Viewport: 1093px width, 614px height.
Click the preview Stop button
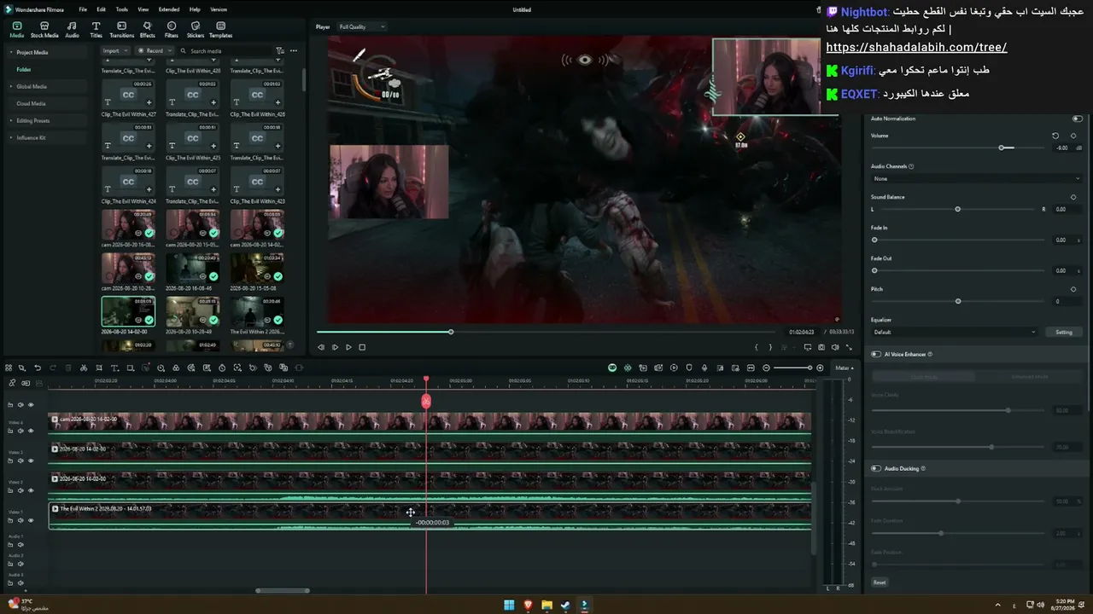(362, 347)
